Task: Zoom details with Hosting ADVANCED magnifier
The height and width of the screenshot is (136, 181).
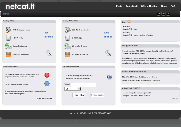Action: (108, 53)
